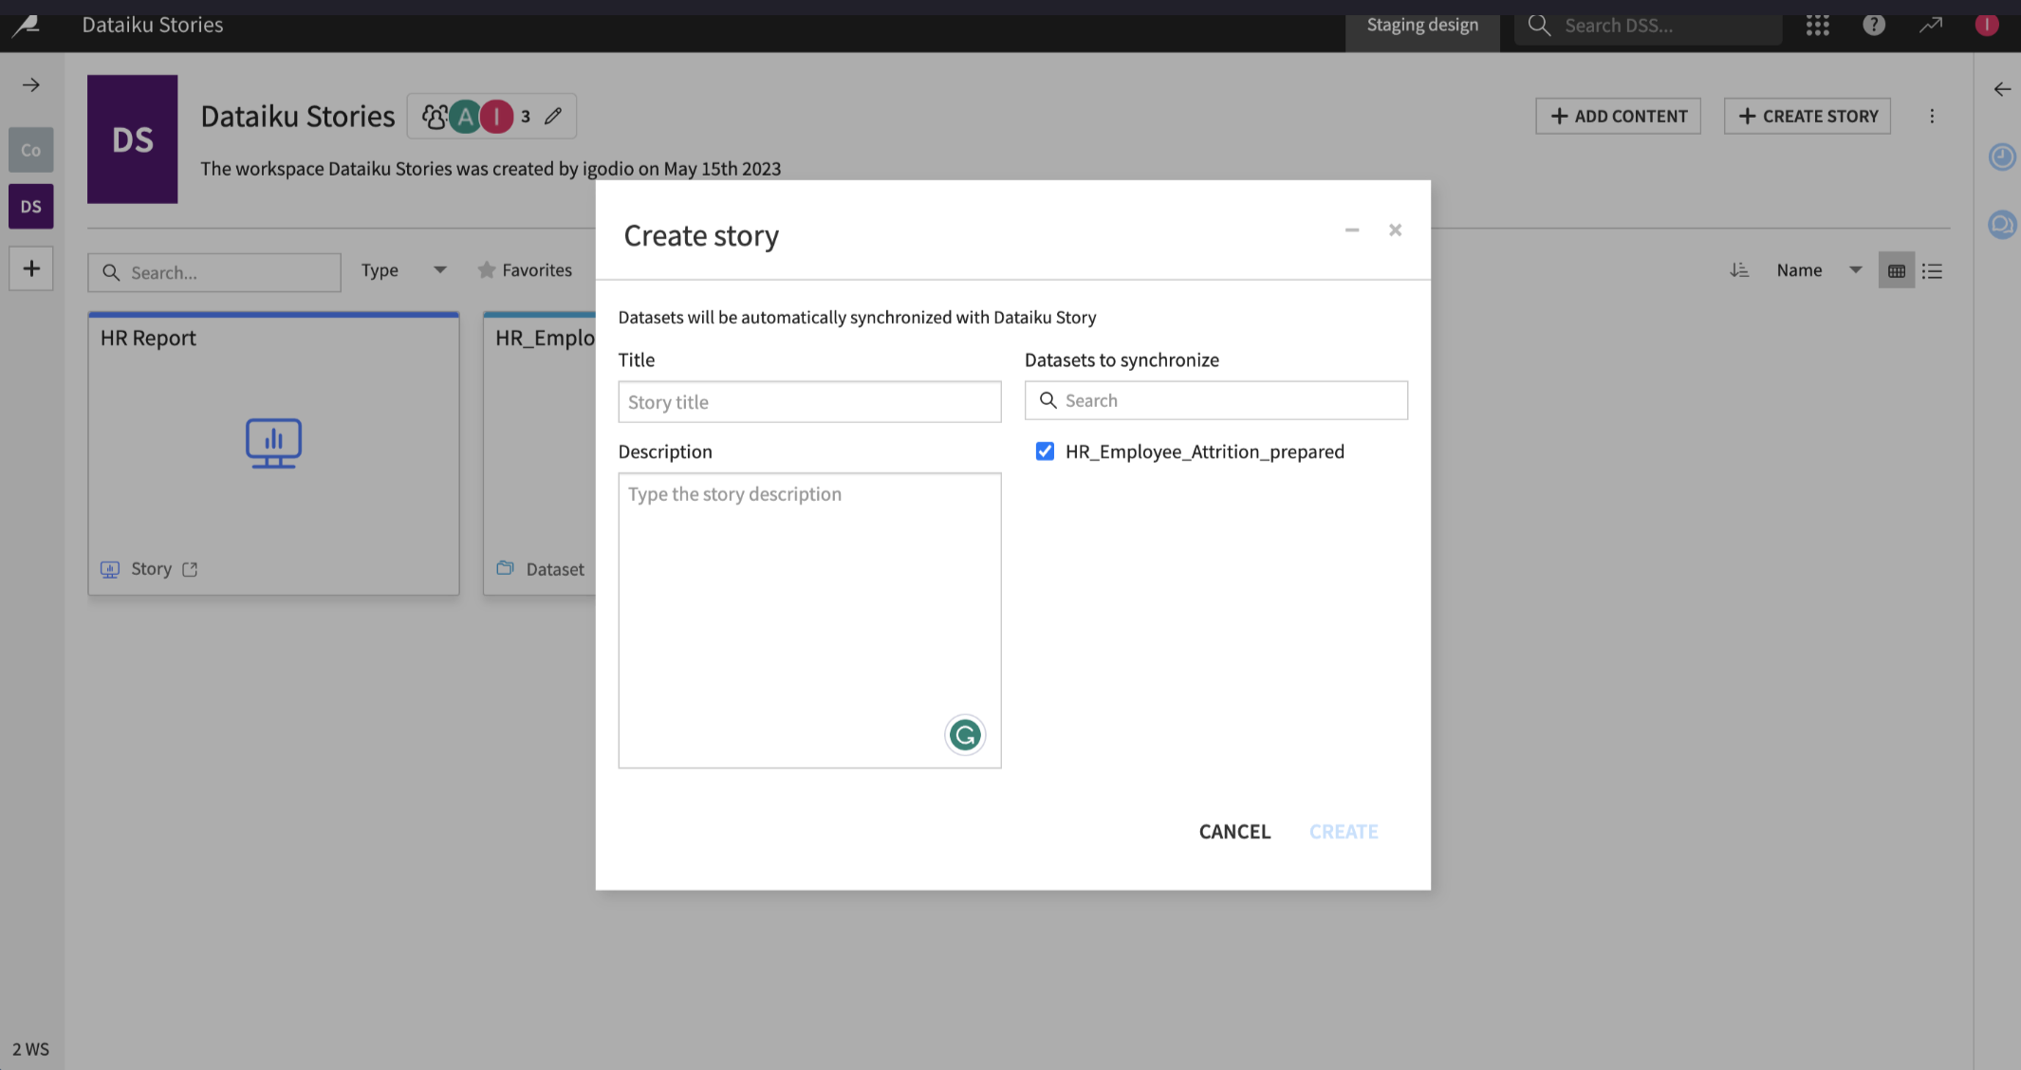Open the user profile avatar

(x=1987, y=26)
